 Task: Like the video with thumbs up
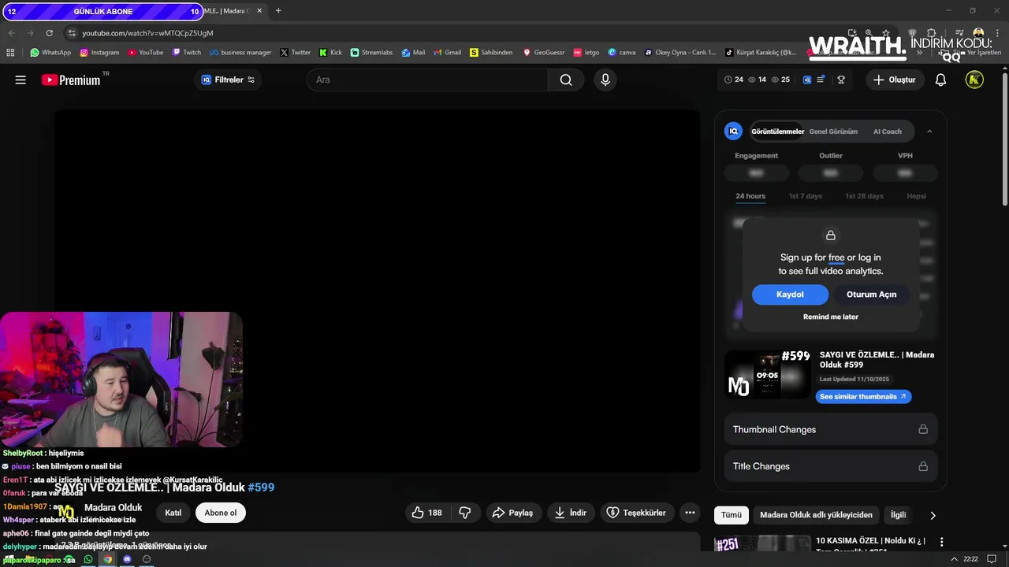coord(426,513)
